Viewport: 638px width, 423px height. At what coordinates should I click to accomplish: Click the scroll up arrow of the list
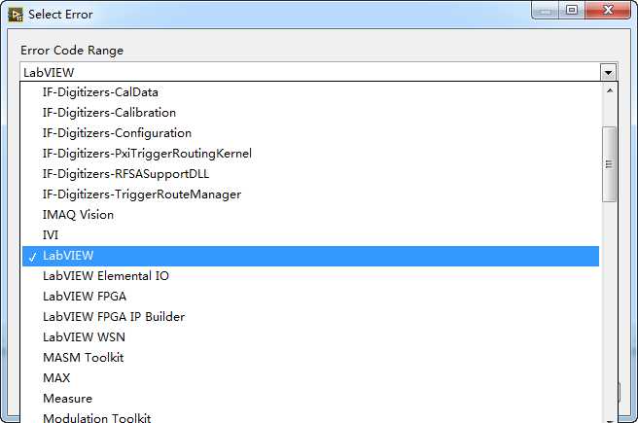pos(609,90)
